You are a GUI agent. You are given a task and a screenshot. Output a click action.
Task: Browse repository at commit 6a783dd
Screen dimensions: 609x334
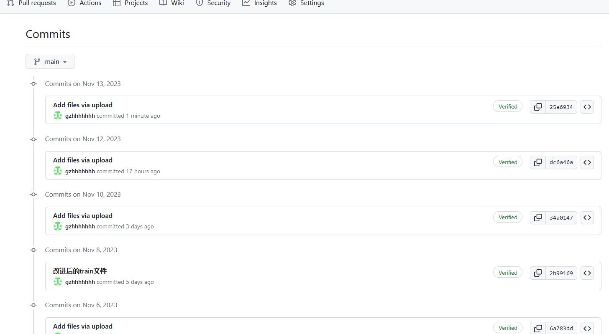587,328
